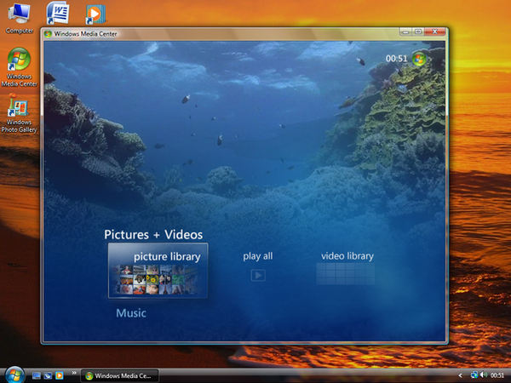Click Switch between windows Quick Launch icon
The width and height of the screenshot is (511, 383).
coord(48,376)
